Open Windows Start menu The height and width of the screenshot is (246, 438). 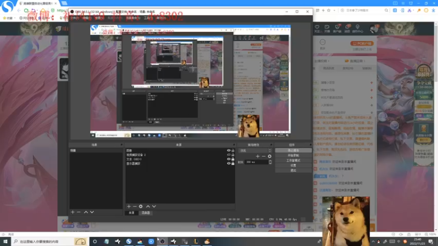pyautogui.click(x=5, y=241)
